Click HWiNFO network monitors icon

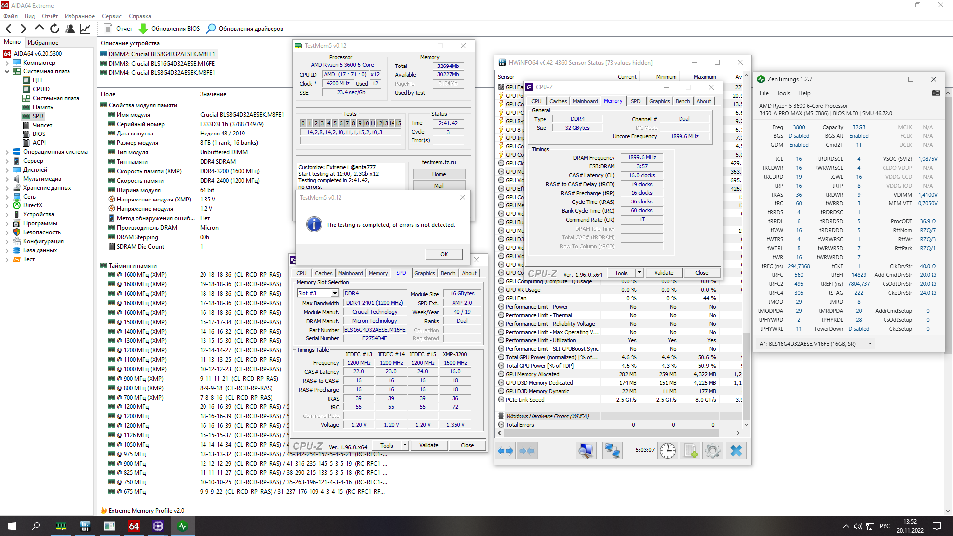(612, 451)
